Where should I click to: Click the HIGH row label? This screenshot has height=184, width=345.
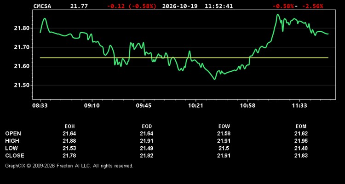click(12, 141)
